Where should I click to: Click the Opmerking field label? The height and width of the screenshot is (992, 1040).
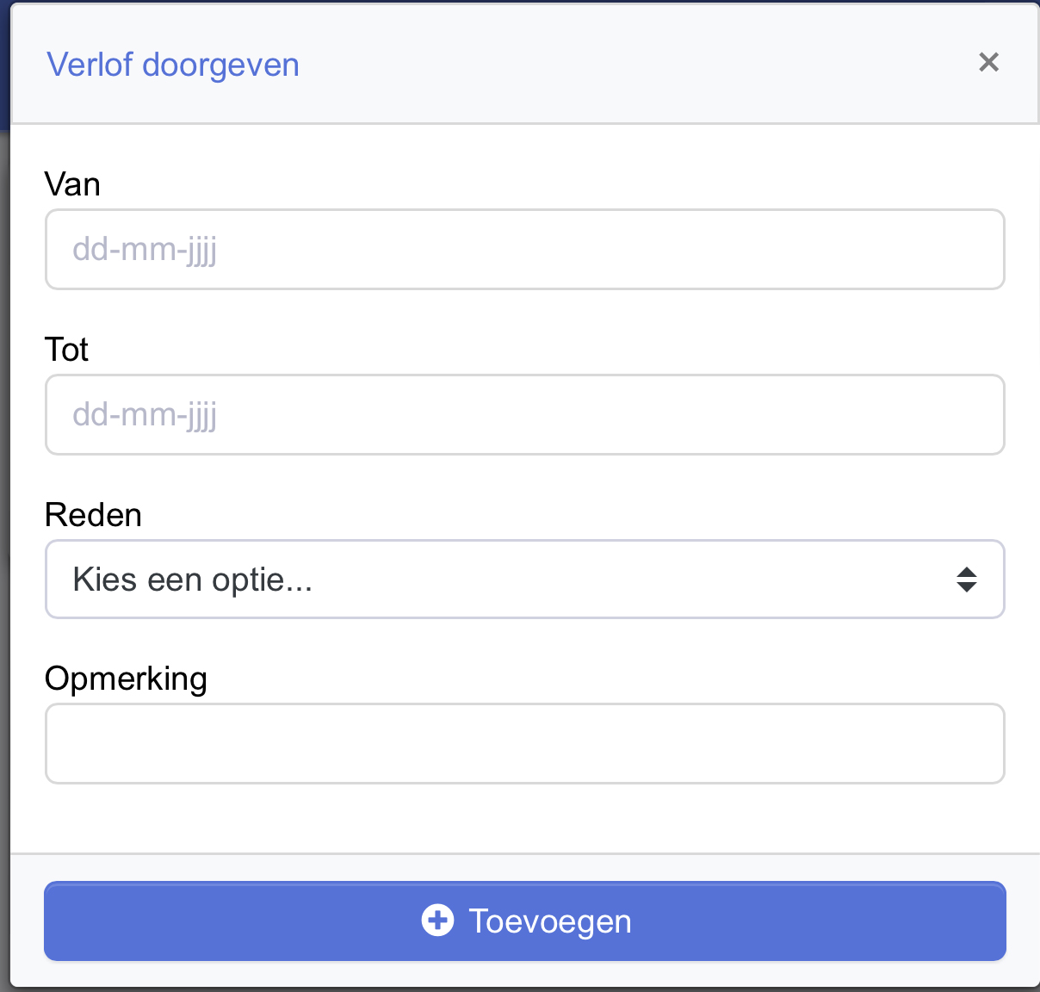(126, 679)
